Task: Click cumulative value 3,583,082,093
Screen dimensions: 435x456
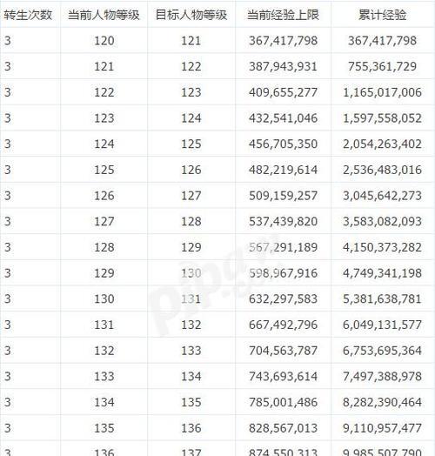Action: [x=383, y=222]
